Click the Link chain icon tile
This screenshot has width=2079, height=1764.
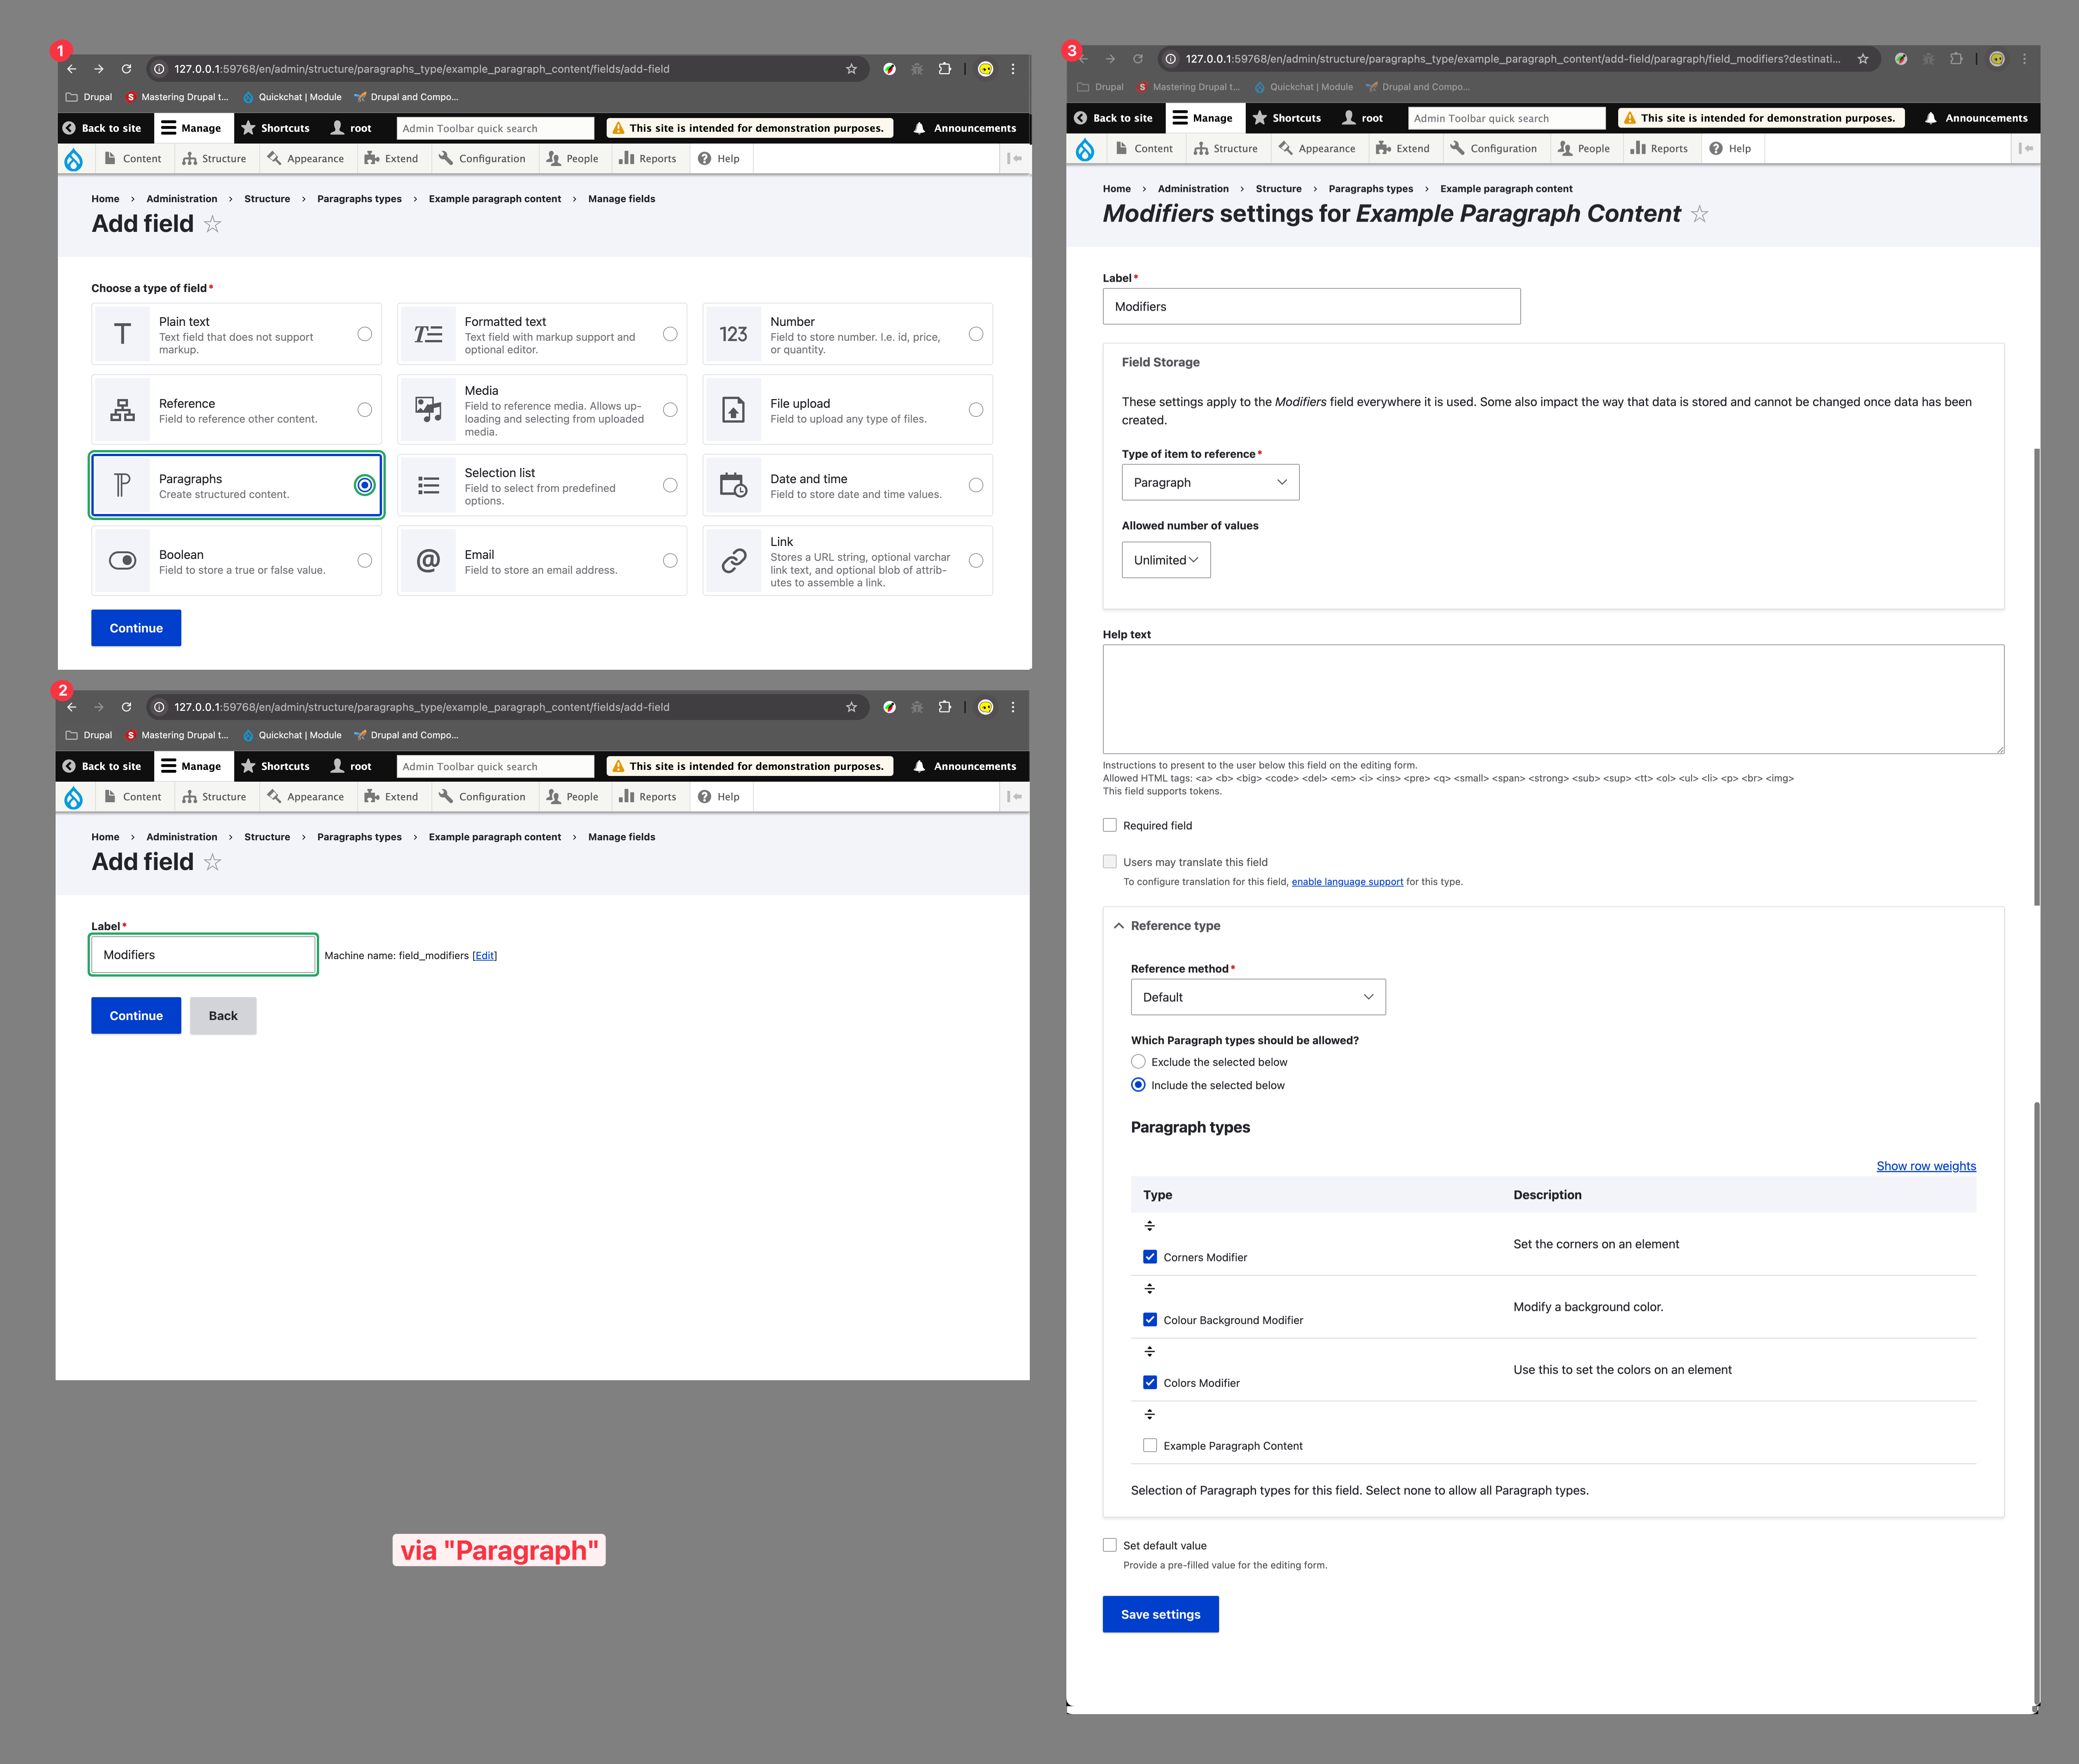733,561
